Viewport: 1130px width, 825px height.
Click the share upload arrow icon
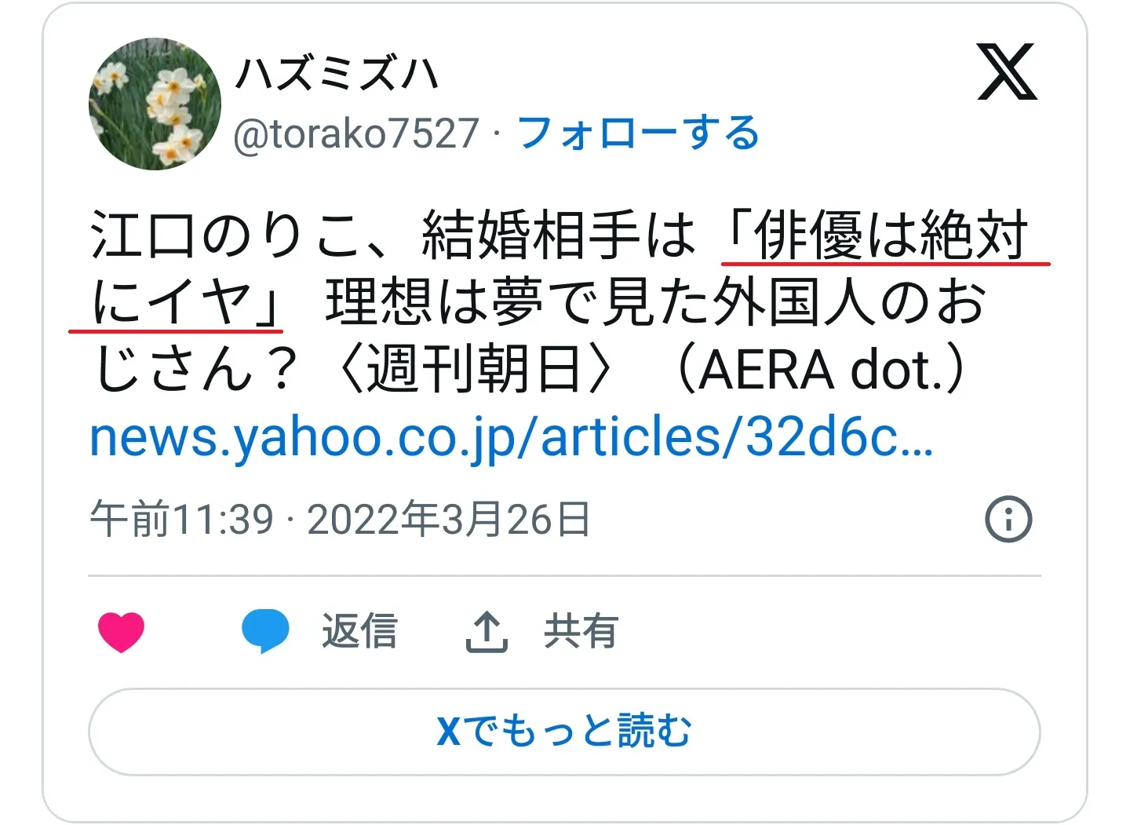click(x=487, y=632)
